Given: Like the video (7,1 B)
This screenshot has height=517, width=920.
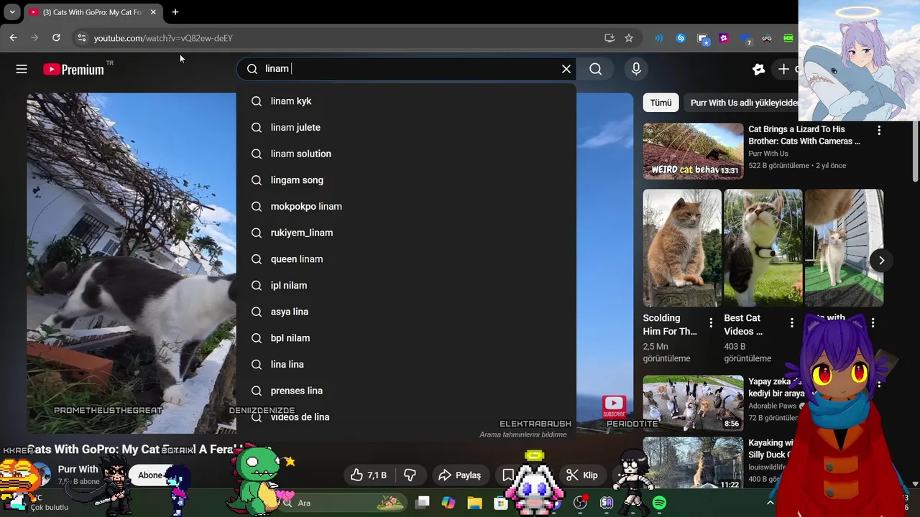Looking at the screenshot, I should pyautogui.click(x=369, y=475).
